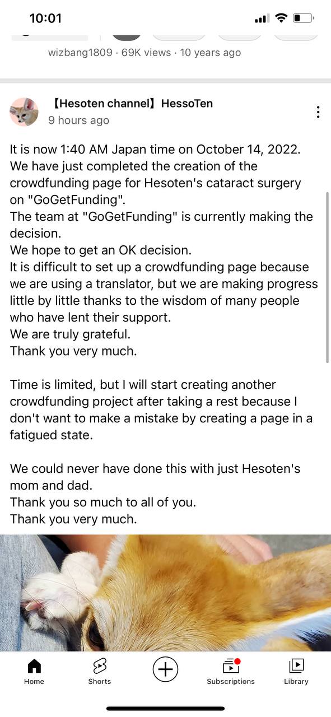Tap the 10:01 clock in status bar
Viewport: 331px width, 717px height.
click(45, 18)
